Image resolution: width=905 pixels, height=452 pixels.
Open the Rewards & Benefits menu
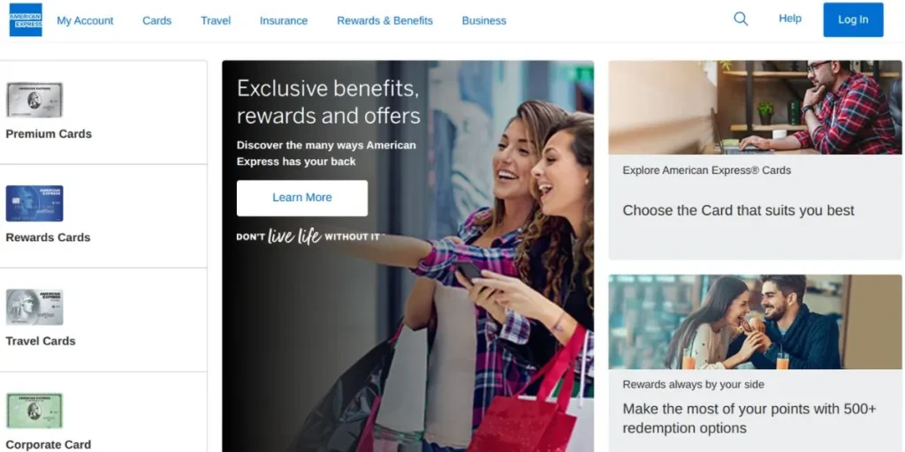click(385, 21)
